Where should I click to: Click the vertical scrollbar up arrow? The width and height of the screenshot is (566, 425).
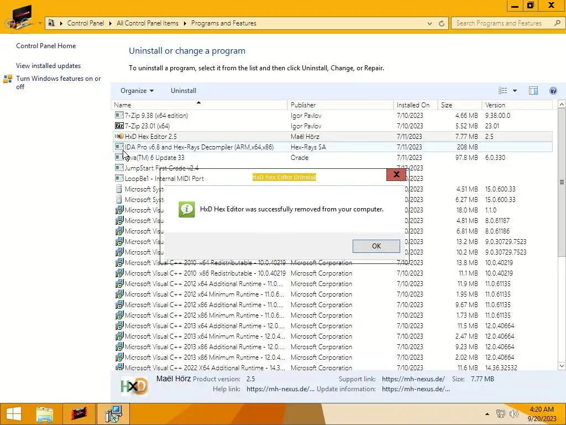(x=562, y=105)
